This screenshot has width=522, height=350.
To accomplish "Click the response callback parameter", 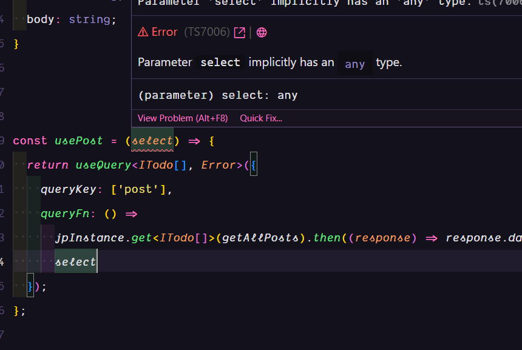I will pyautogui.click(x=382, y=238).
